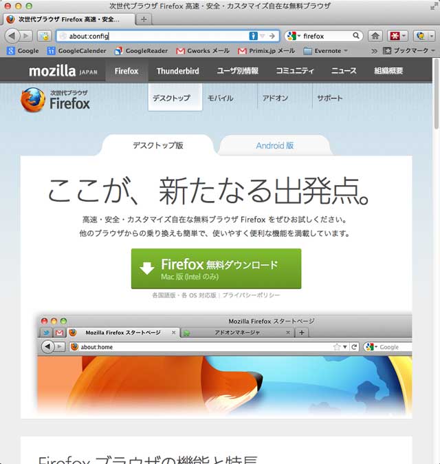Open the Home page button

[375, 36]
